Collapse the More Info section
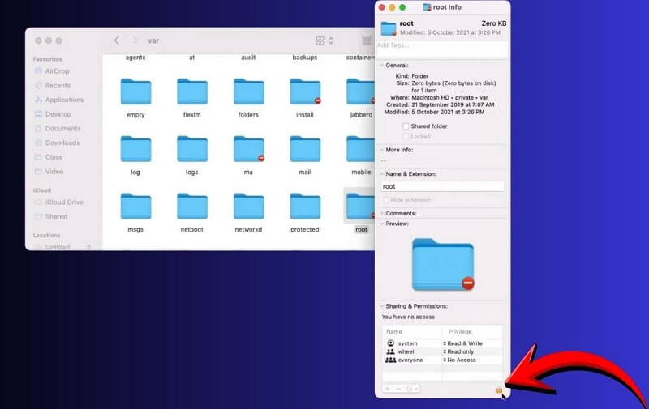Viewport: 649px width, 409px height. pyautogui.click(x=381, y=150)
